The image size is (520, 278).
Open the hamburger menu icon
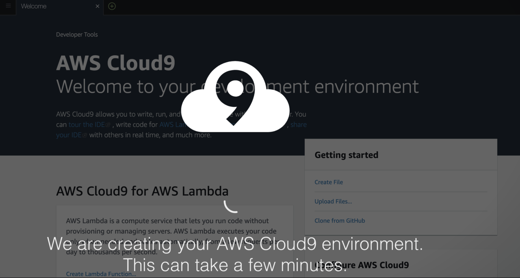[8, 6]
